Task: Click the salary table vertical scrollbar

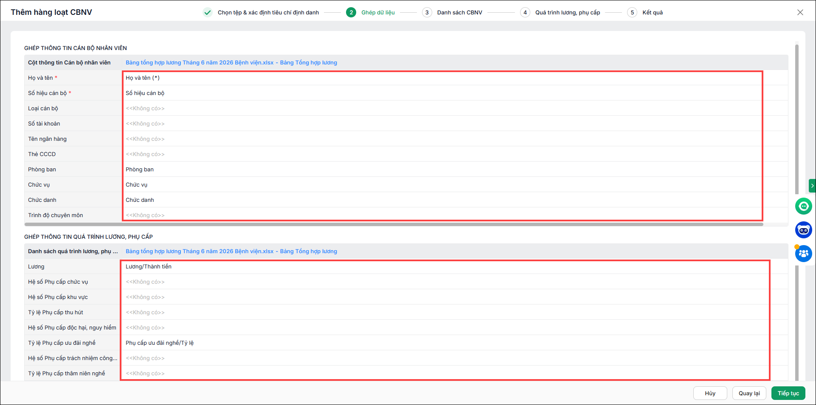Action: [797, 323]
